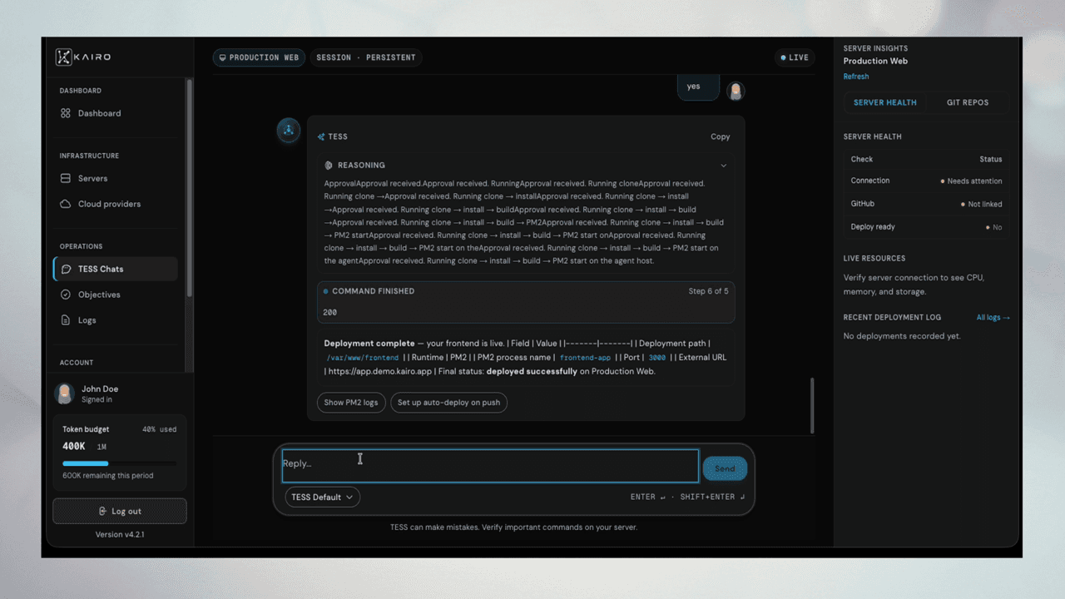Click the token budget progress bar
Viewport: 1065px width, 599px height.
pyautogui.click(x=119, y=463)
